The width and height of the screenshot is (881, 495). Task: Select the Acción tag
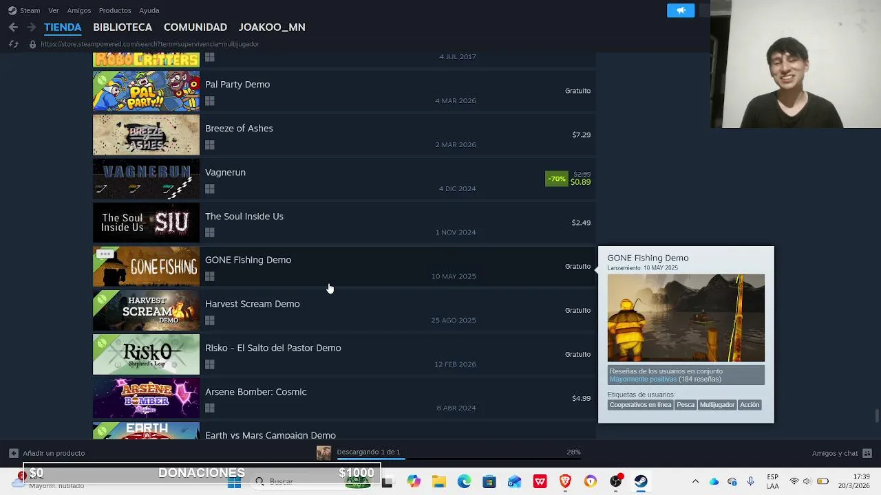[750, 405]
